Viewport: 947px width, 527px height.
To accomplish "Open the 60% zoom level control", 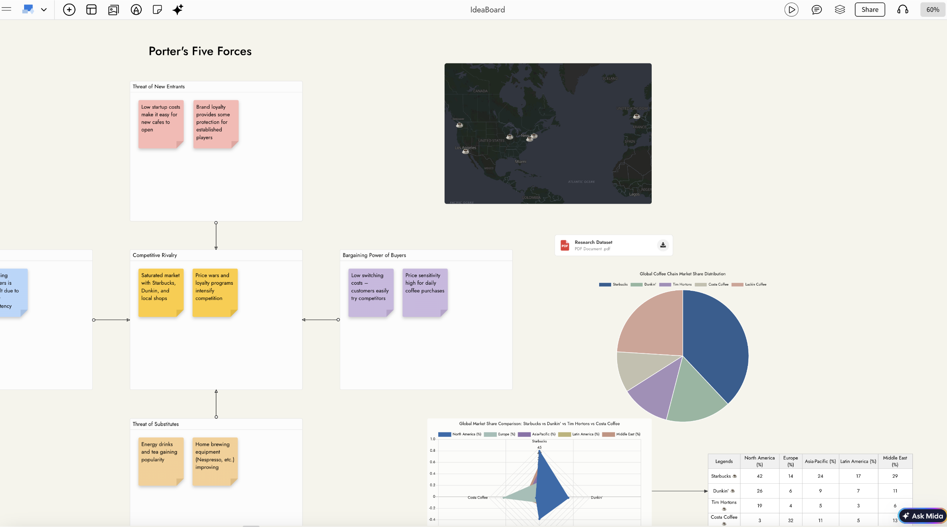I will [x=933, y=10].
